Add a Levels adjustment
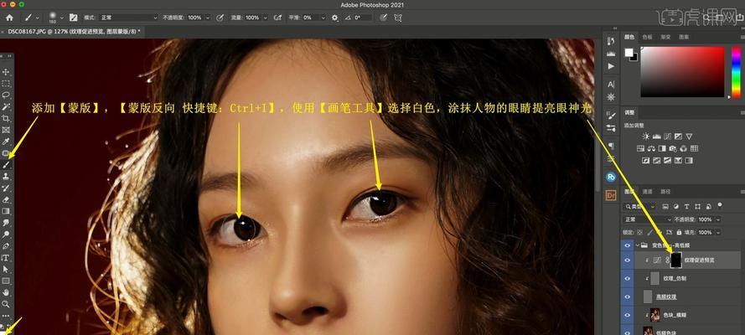The image size is (745, 335). [656, 137]
